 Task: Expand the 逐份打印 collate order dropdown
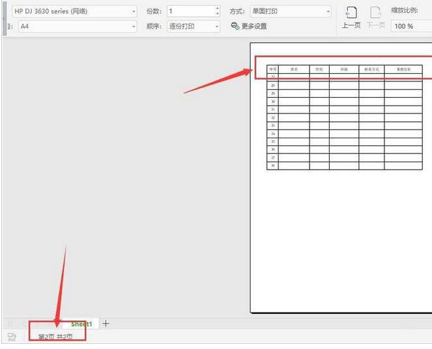coord(217,27)
